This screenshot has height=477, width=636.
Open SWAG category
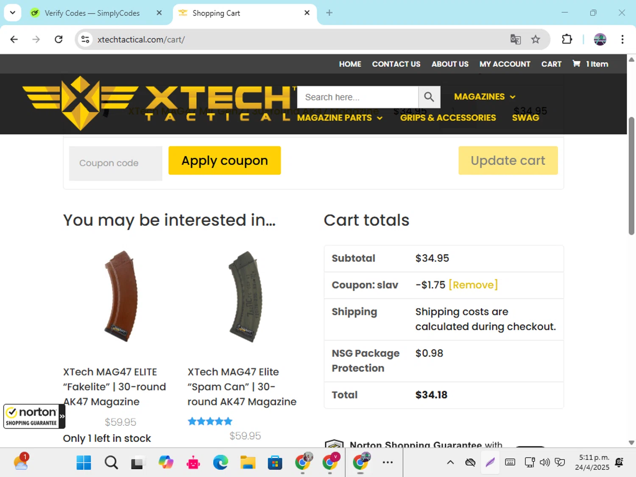525,118
